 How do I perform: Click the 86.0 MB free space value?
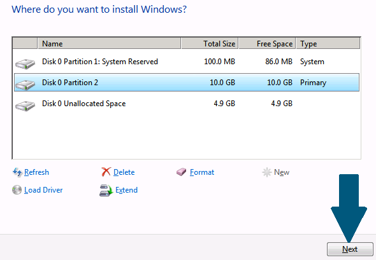[x=278, y=62]
